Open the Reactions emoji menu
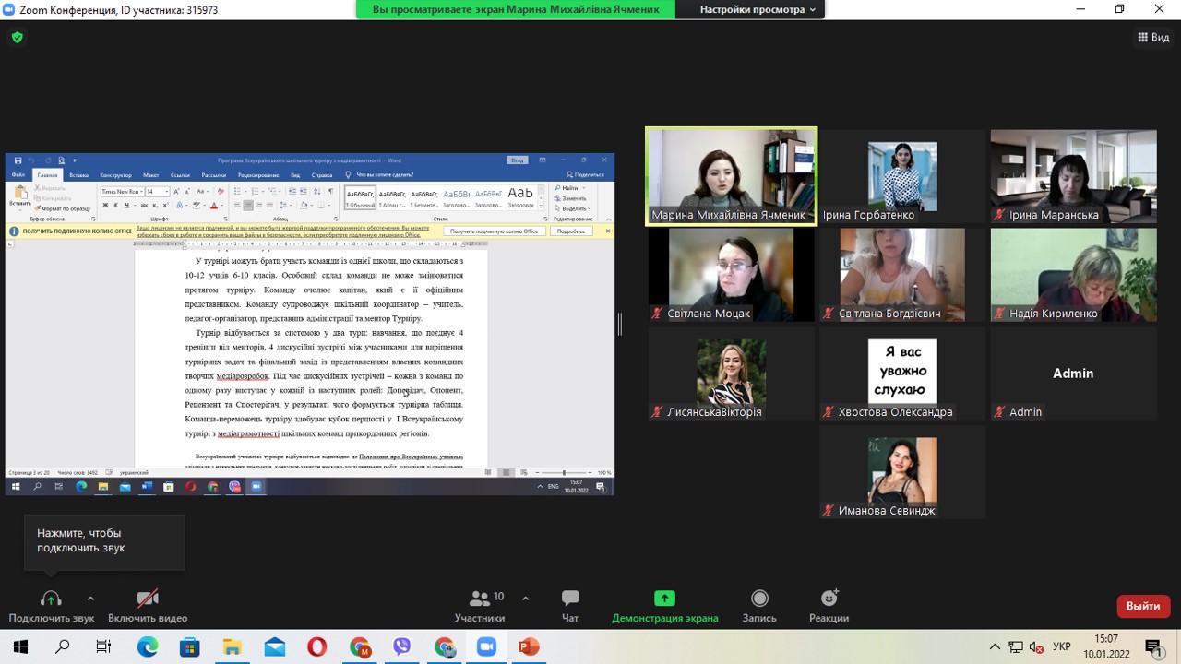The height and width of the screenshot is (664, 1181). pos(829,599)
